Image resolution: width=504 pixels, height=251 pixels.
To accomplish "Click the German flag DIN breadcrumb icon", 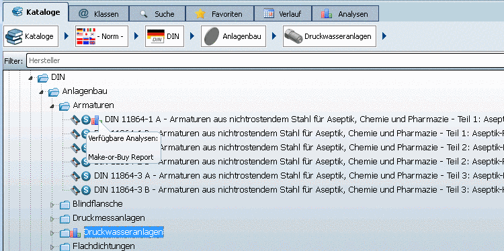I will pos(155,36).
